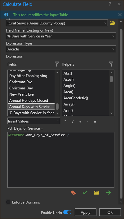
Task: Check the Enforce Domains checkbox
Action: tap(8, 202)
